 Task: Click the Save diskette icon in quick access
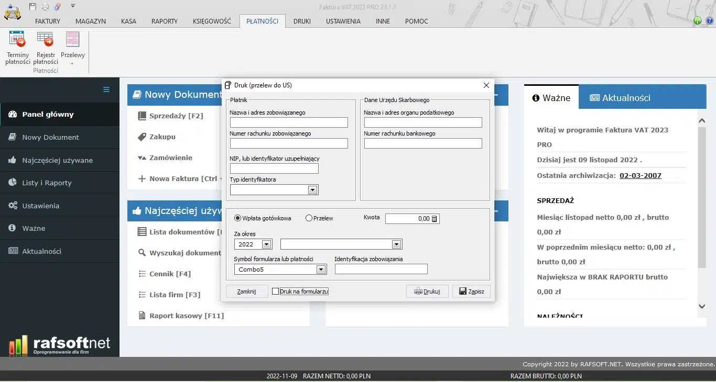tap(32, 5)
